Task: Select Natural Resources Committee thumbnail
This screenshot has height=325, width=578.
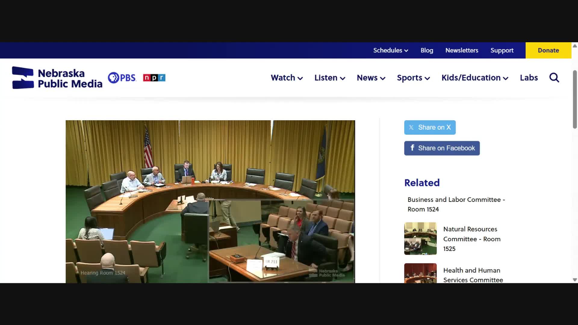Action: [x=420, y=238]
